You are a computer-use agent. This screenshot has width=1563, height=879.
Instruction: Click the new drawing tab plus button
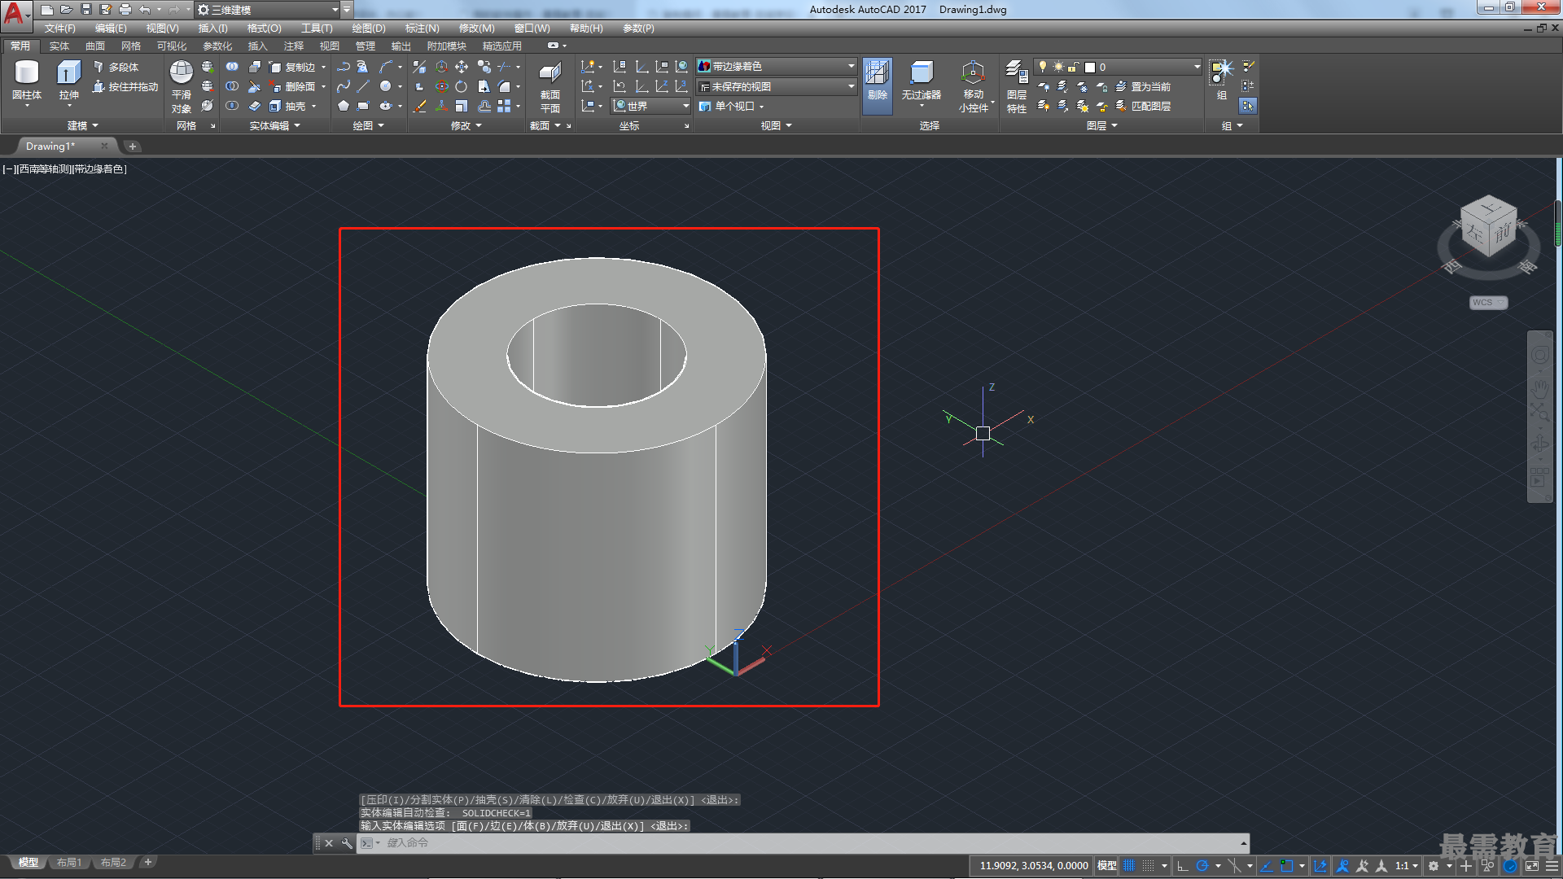(132, 146)
